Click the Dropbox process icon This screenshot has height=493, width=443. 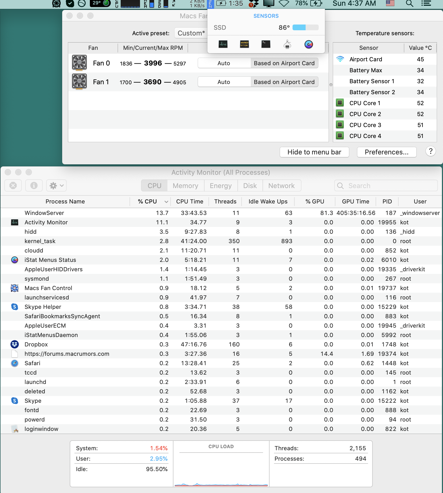coord(15,344)
